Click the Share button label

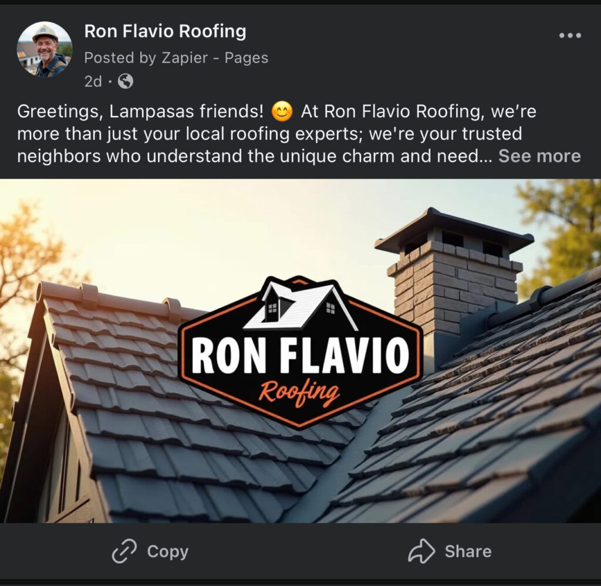468,551
